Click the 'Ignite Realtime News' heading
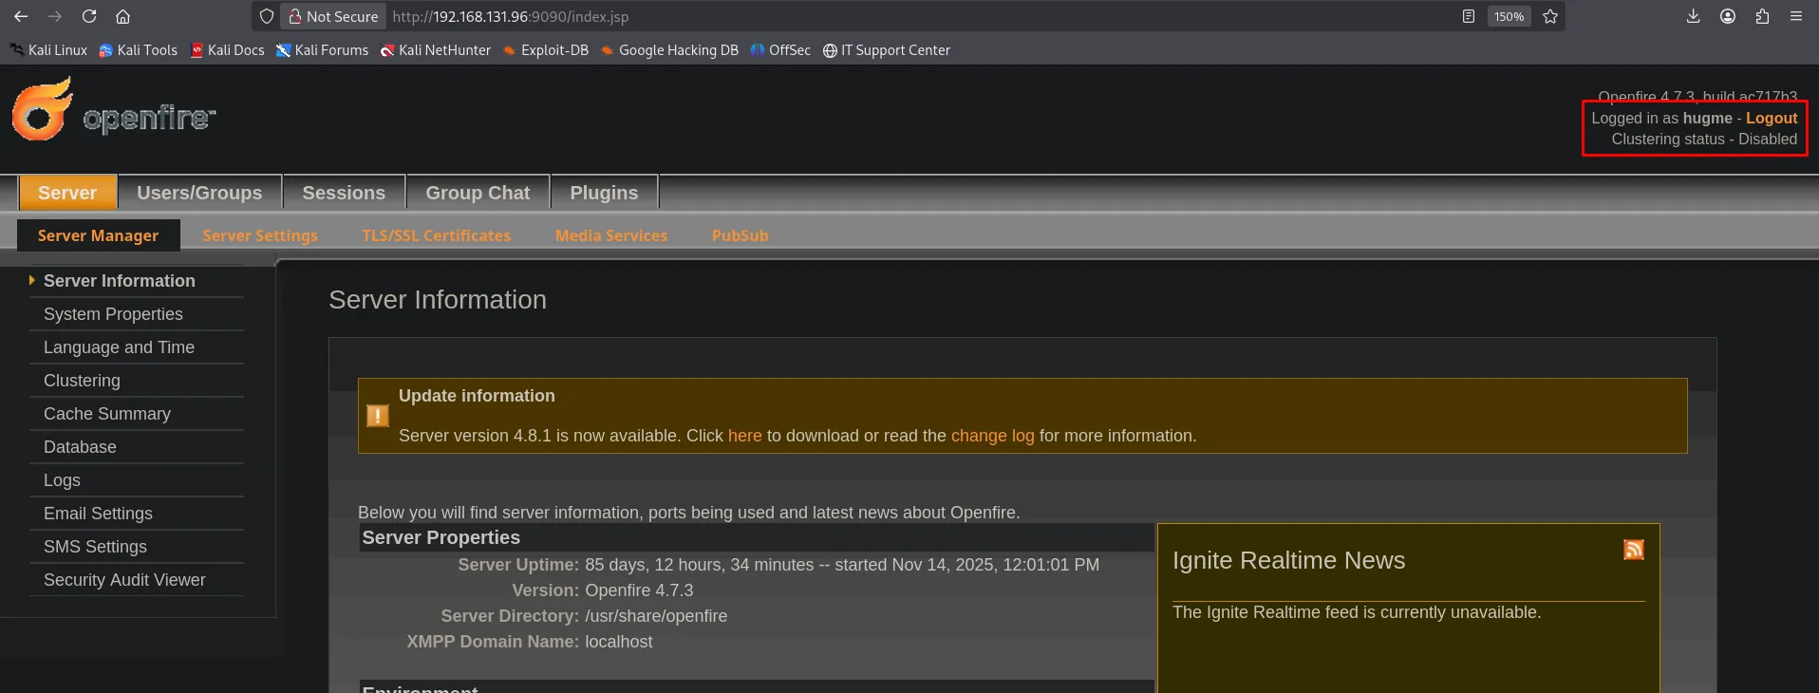The height and width of the screenshot is (693, 1819). pos(1288,560)
